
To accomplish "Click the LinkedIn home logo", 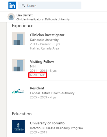I will point(12,5).
